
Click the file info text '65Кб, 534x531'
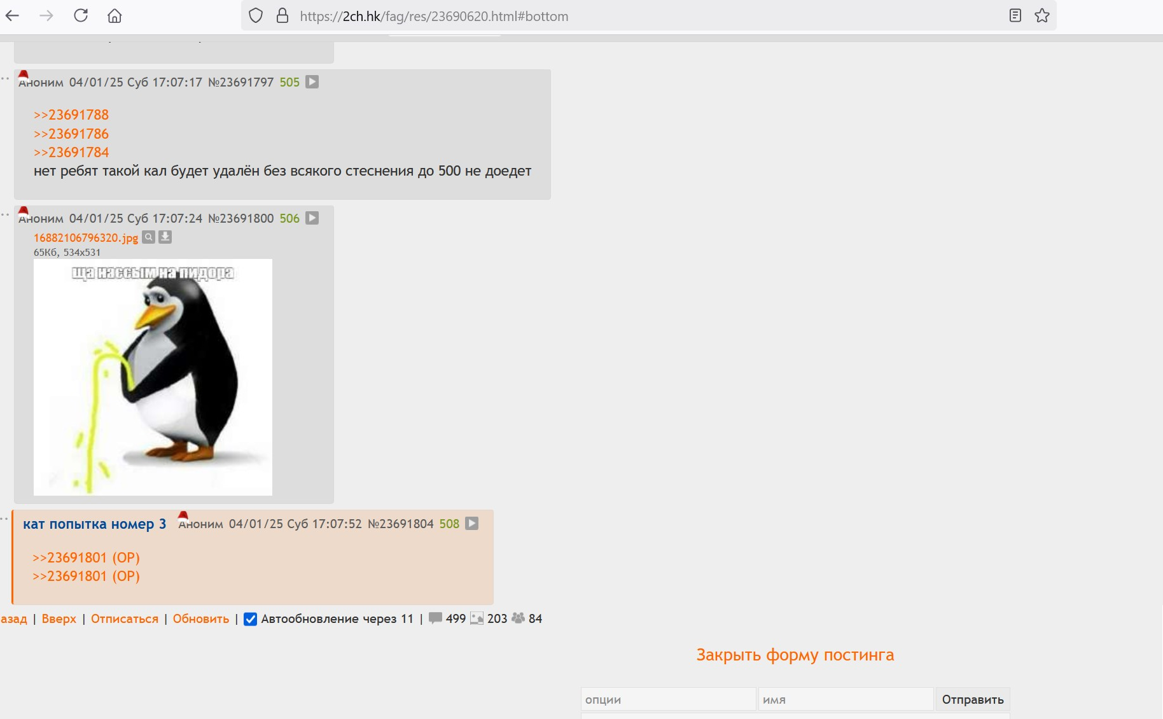(67, 253)
